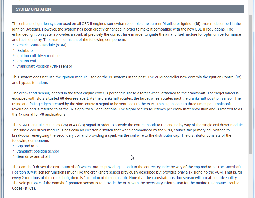Follow the 'air' hyperlink
This screenshot has width=255, height=198.
(x=168, y=34)
